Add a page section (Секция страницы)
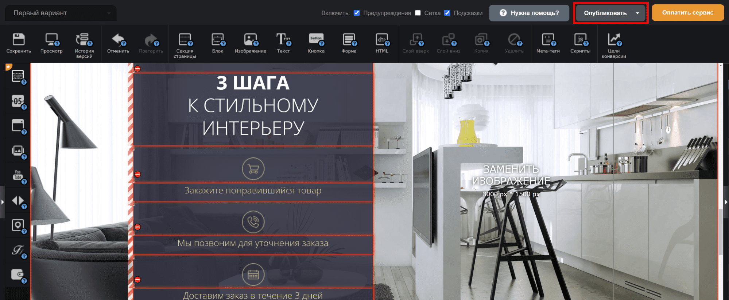 [x=185, y=45]
